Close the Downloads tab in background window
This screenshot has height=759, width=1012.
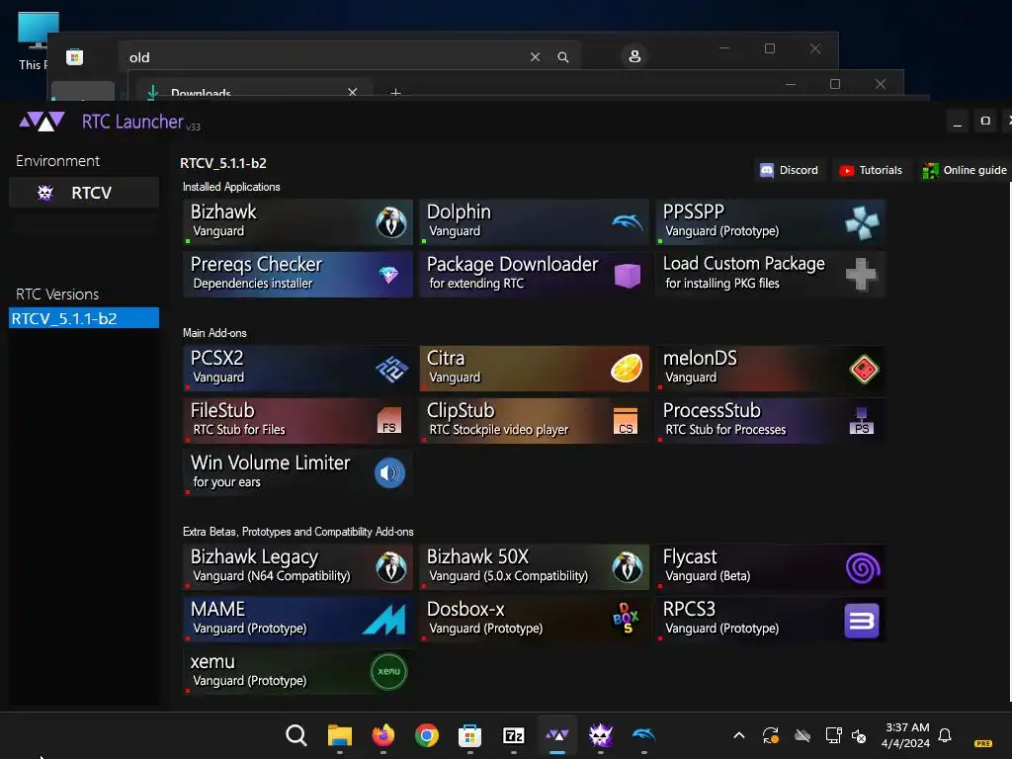tap(353, 92)
